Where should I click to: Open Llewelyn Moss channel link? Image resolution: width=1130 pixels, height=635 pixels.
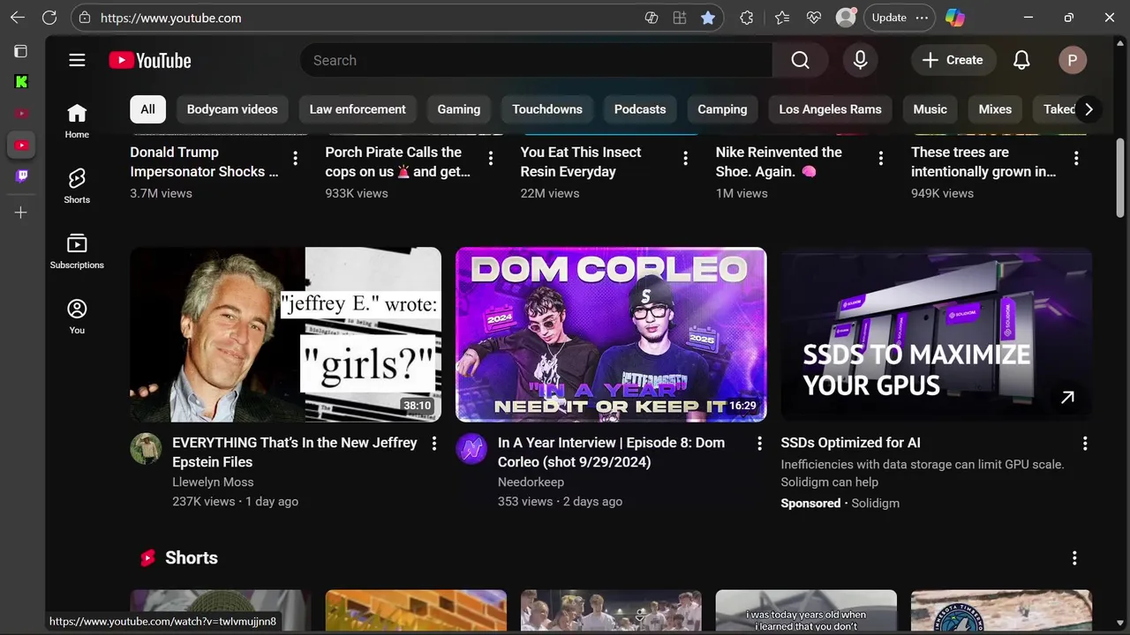tap(213, 482)
